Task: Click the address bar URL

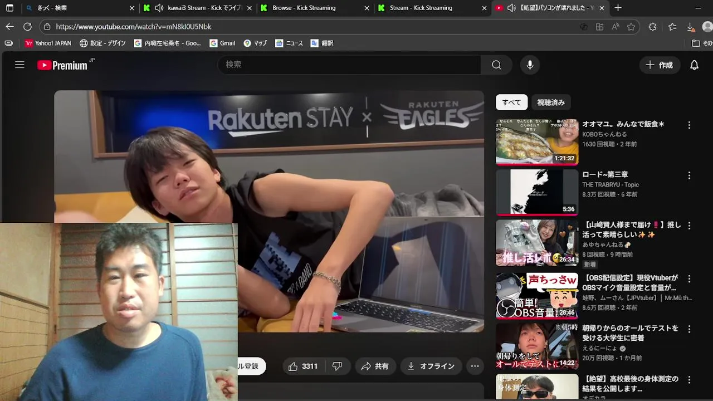Action: [x=134, y=27]
